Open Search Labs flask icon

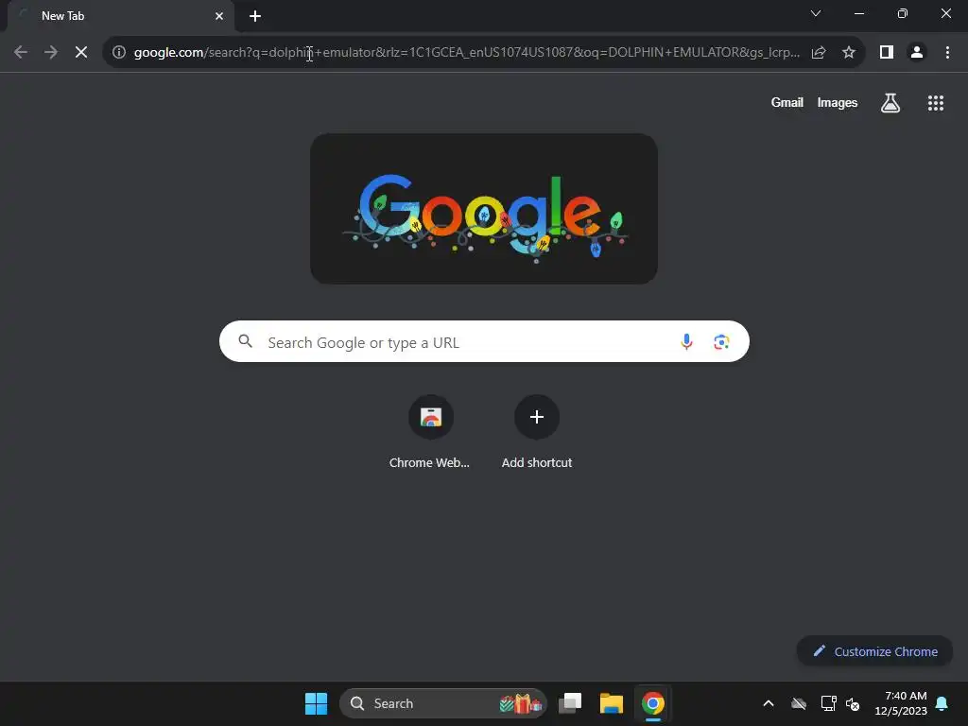click(x=890, y=103)
